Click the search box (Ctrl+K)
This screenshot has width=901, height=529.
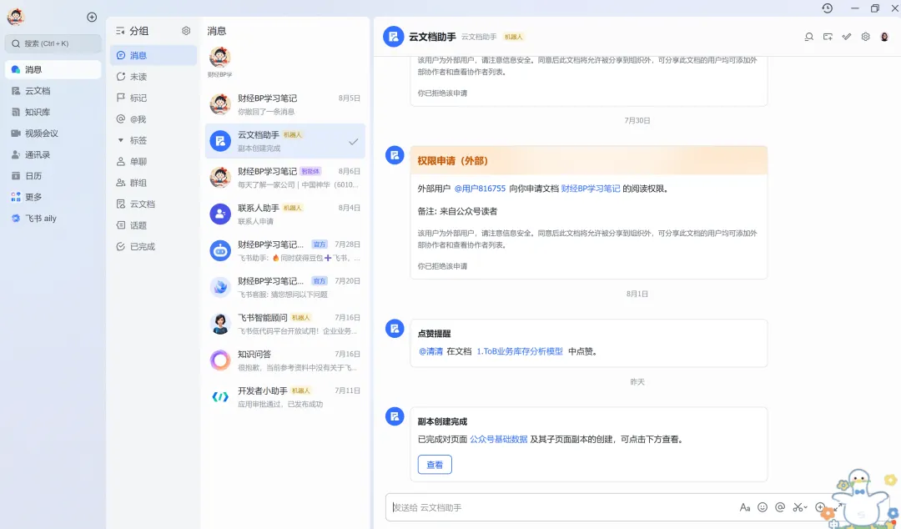(53, 43)
